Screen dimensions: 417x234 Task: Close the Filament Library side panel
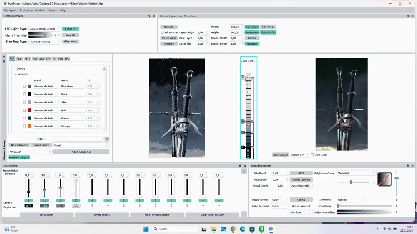(4, 57)
